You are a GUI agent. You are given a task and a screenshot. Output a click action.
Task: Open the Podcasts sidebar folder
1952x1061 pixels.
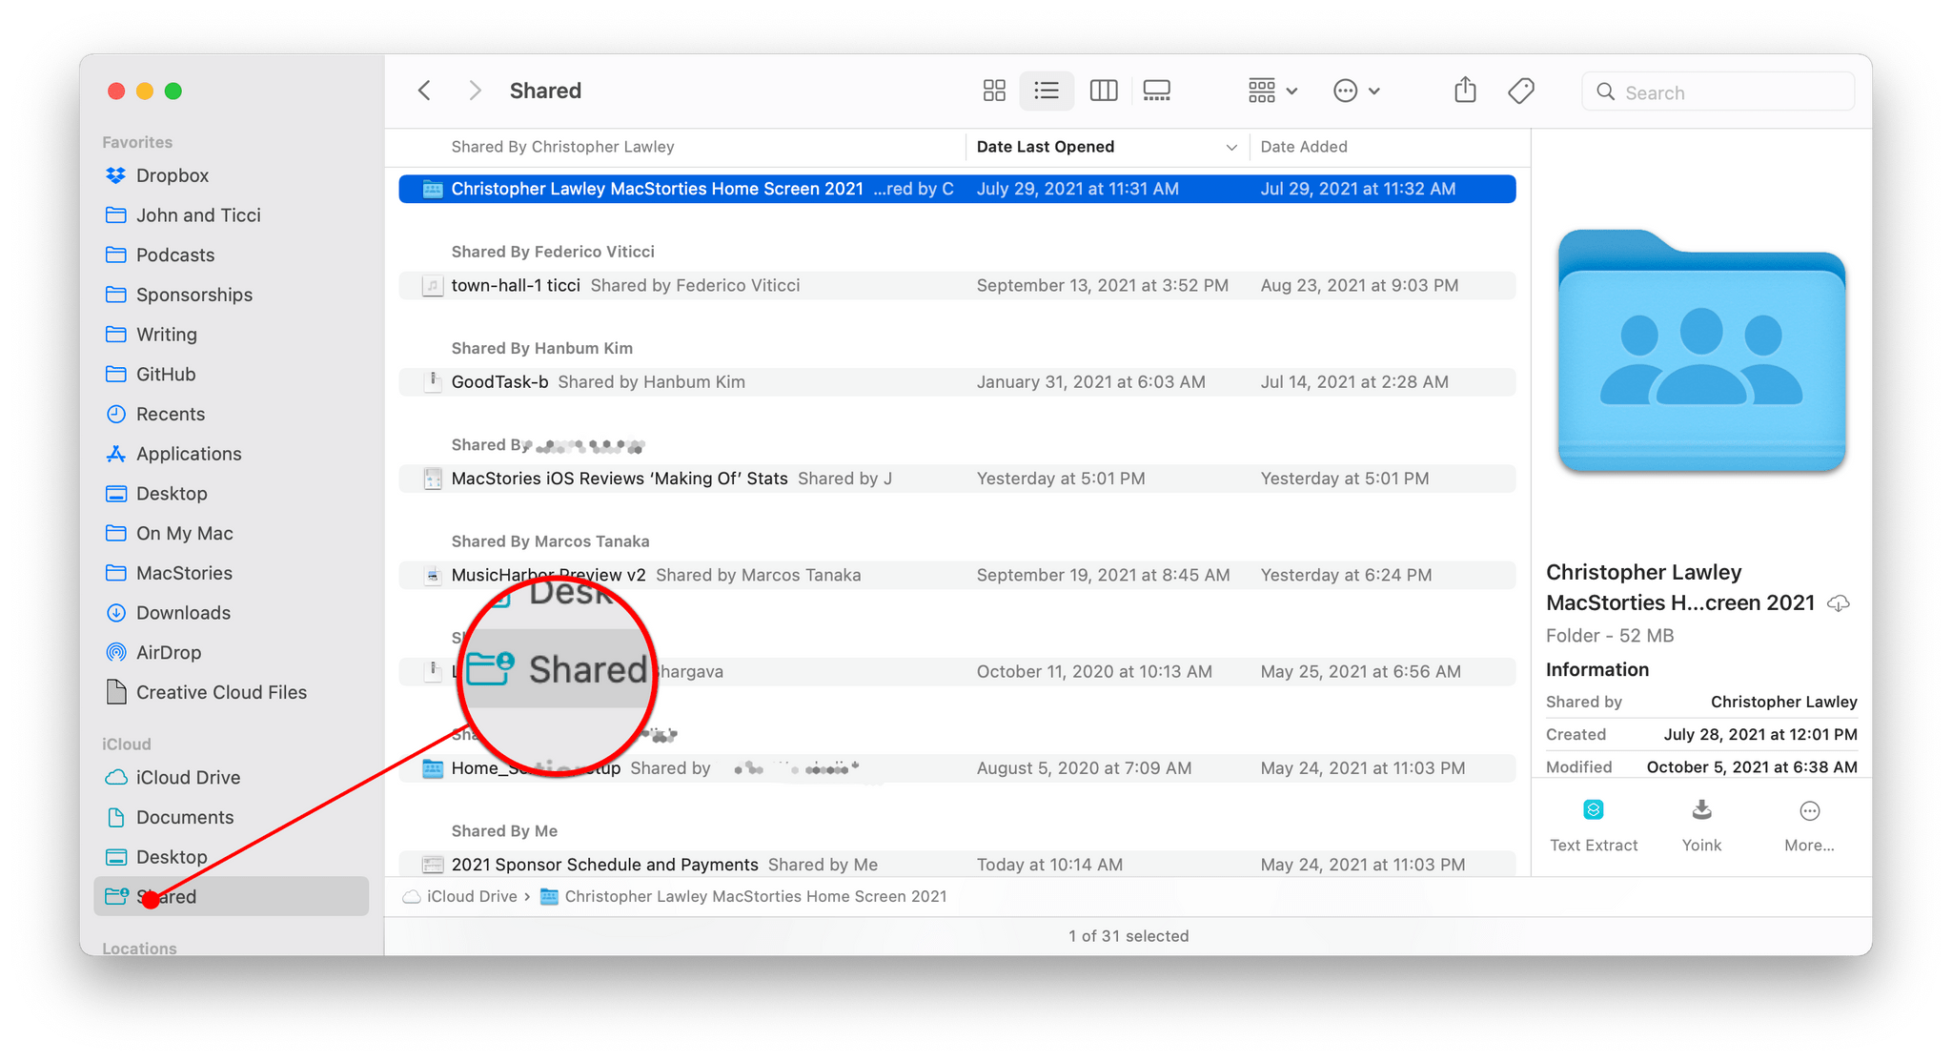pyautogui.click(x=231, y=255)
